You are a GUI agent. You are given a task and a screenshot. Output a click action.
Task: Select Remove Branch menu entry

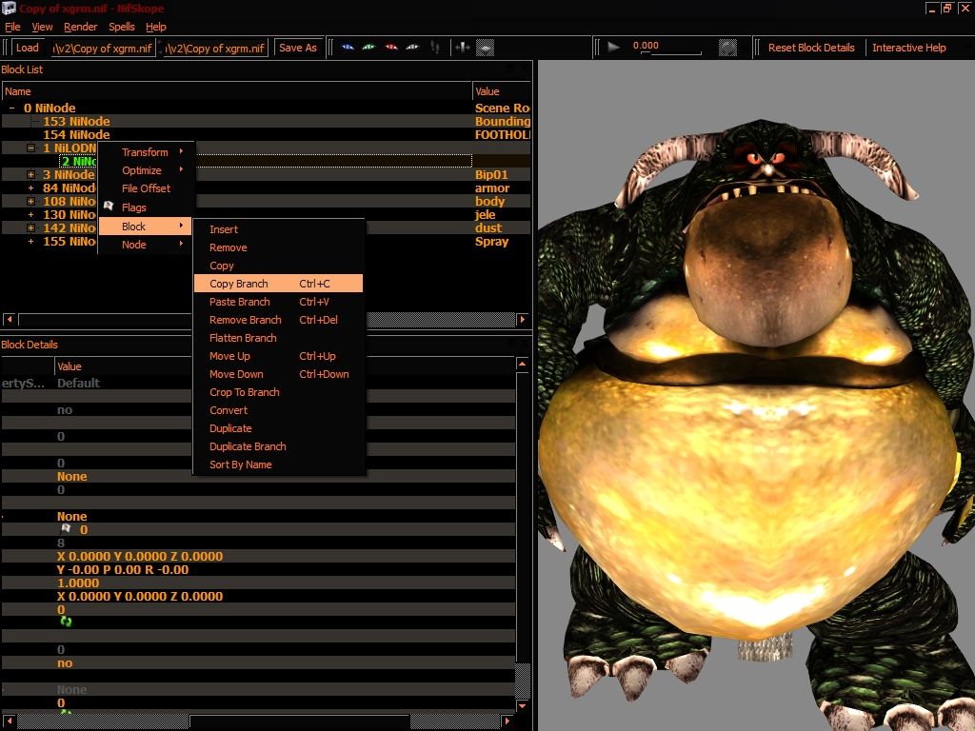(x=278, y=320)
